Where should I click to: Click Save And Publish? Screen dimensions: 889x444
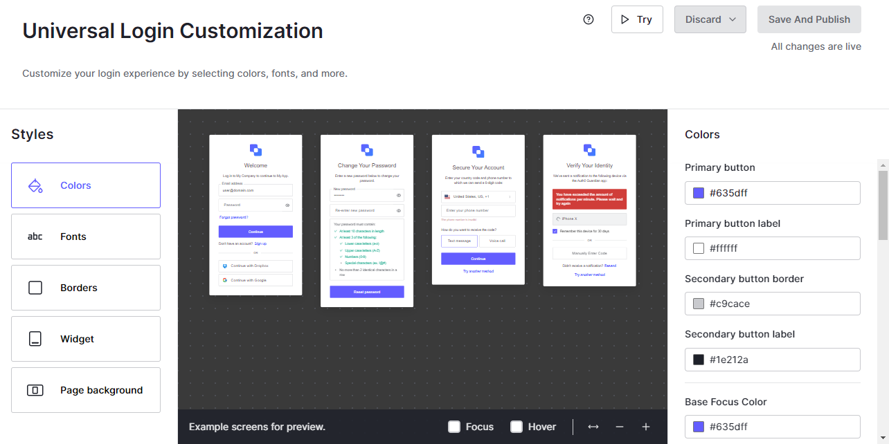click(809, 19)
